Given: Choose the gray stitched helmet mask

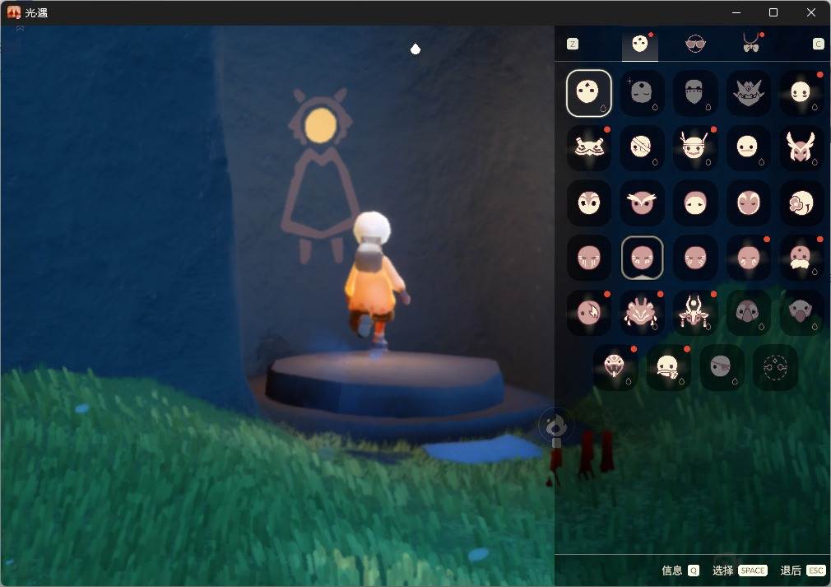Looking at the screenshot, I should [694, 93].
